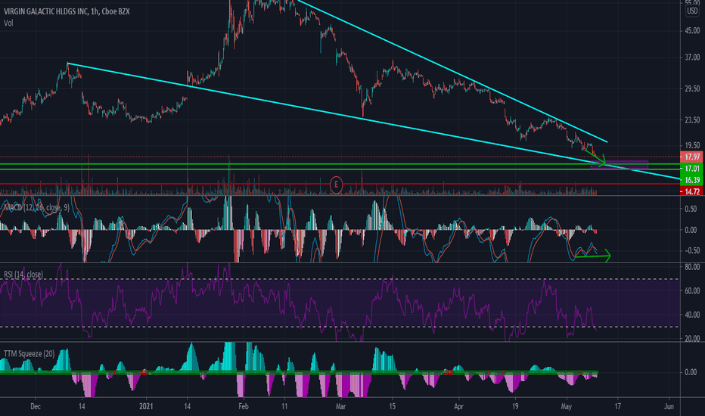The height and width of the screenshot is (416, 705).
Task: Click the USD currency label
Action: 692,11
